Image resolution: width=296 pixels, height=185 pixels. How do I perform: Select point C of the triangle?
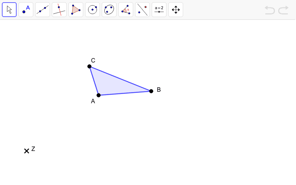click(90, 66)
